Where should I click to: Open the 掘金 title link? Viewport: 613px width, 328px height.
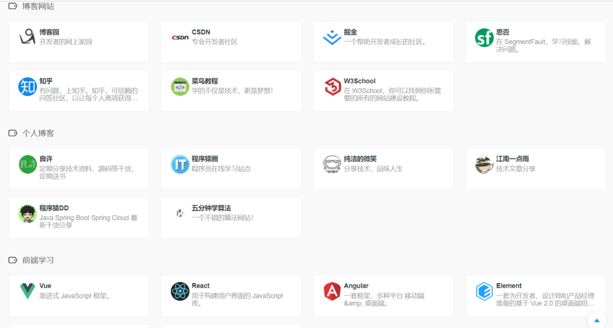pos(350,32)
